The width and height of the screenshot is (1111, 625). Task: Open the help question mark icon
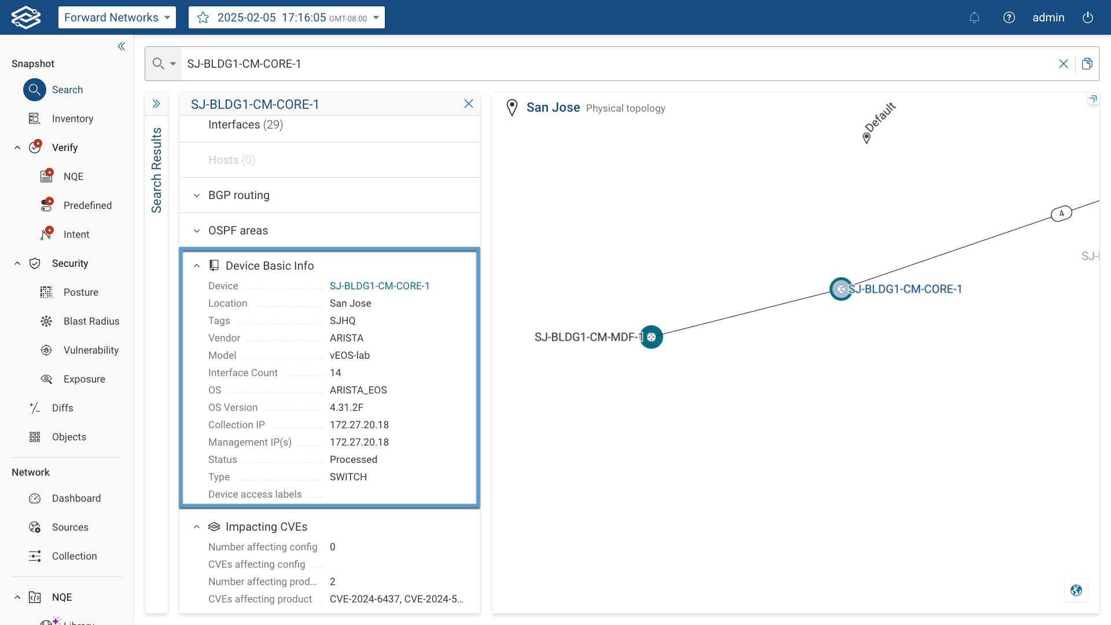pyautogui.click(x=1009, y=17)
